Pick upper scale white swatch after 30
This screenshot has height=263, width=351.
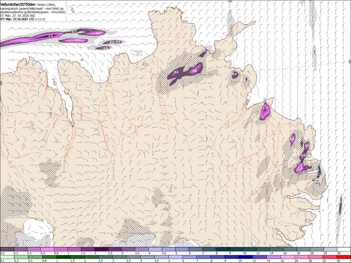point(344,249)
